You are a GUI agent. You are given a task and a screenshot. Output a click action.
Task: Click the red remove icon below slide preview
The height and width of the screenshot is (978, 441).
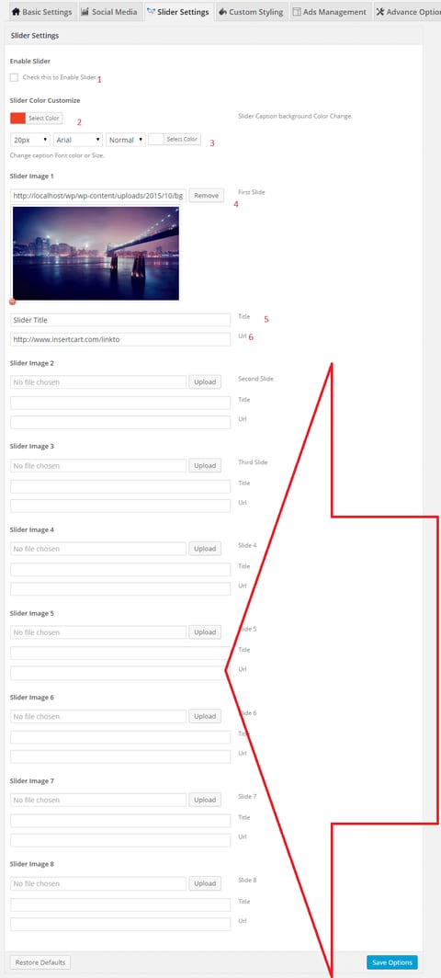[13, 301]
